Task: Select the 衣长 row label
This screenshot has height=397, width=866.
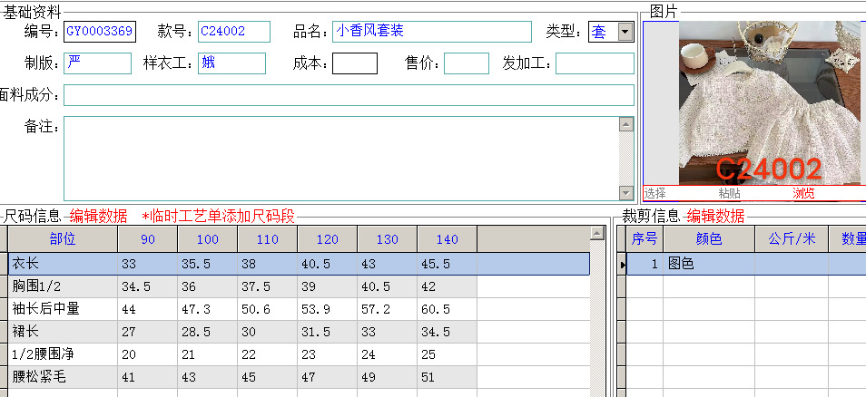Action: pos(63,264)
